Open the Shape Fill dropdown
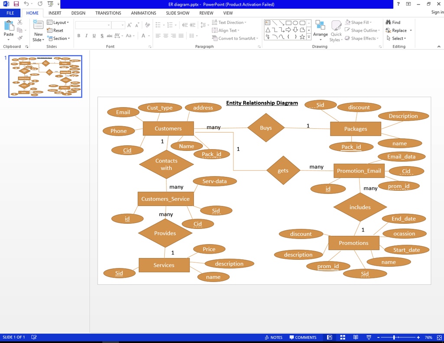The image size is (444, 343). point(358,23)
